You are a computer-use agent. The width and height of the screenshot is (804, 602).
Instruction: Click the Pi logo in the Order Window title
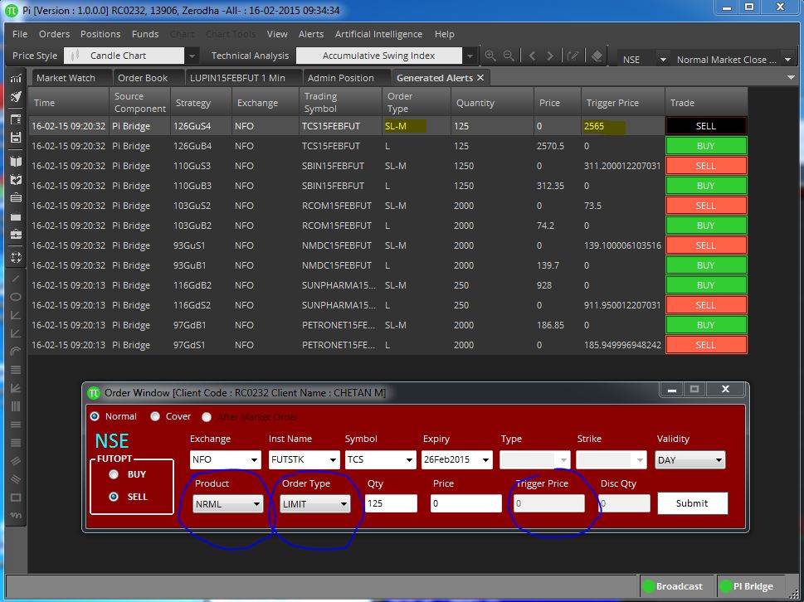pyautogui.click(x=93, y=393)
